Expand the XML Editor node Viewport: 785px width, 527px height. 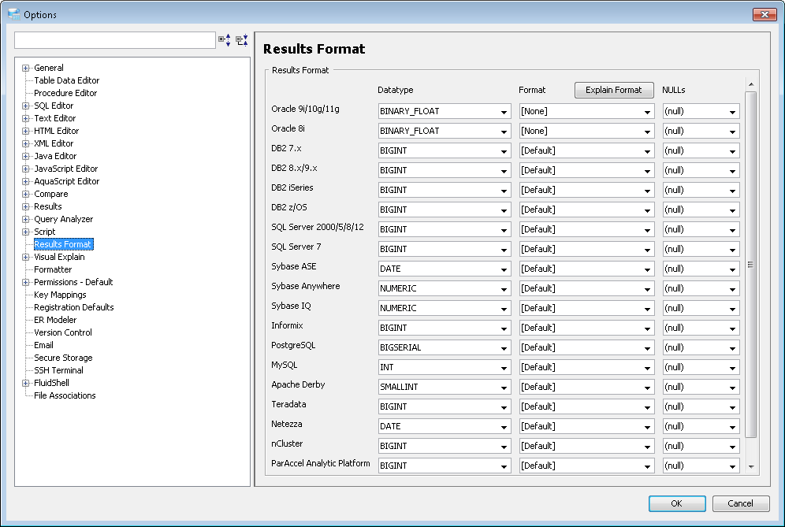pyautogui.click(x=25, y=143)
